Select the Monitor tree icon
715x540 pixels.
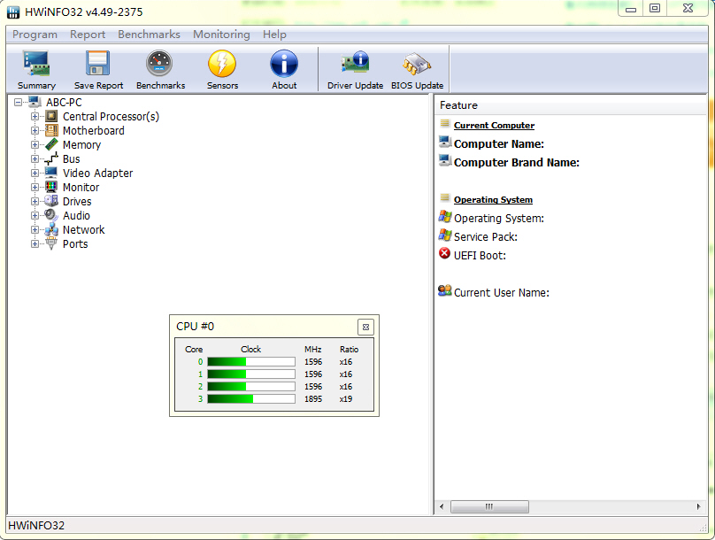51,187
